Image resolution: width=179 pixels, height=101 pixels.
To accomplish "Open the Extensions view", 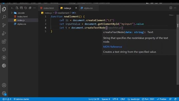I will click(x=4, y=42).
